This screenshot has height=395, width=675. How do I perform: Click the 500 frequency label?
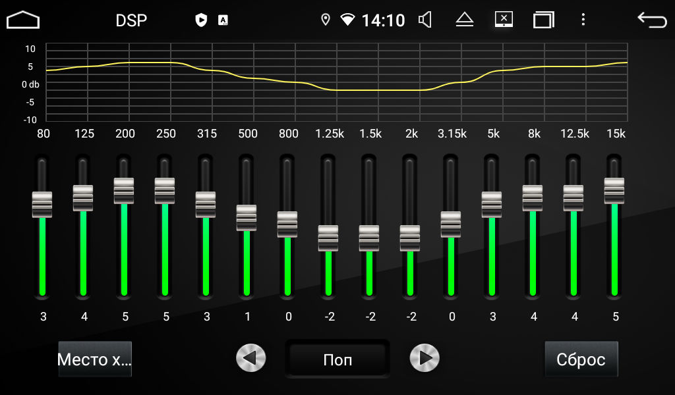click(248, 134)
